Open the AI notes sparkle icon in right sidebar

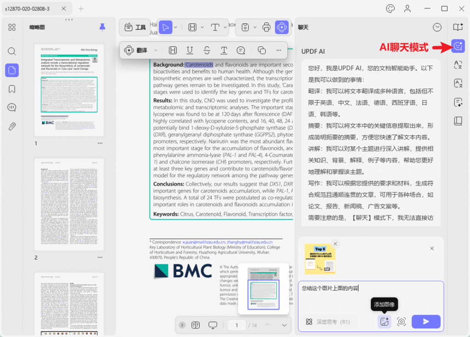tap(458, 102)
